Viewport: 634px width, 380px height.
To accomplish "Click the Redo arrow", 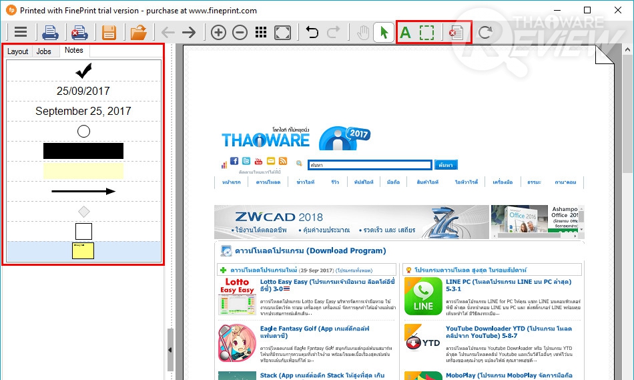I will pos(333,32).
